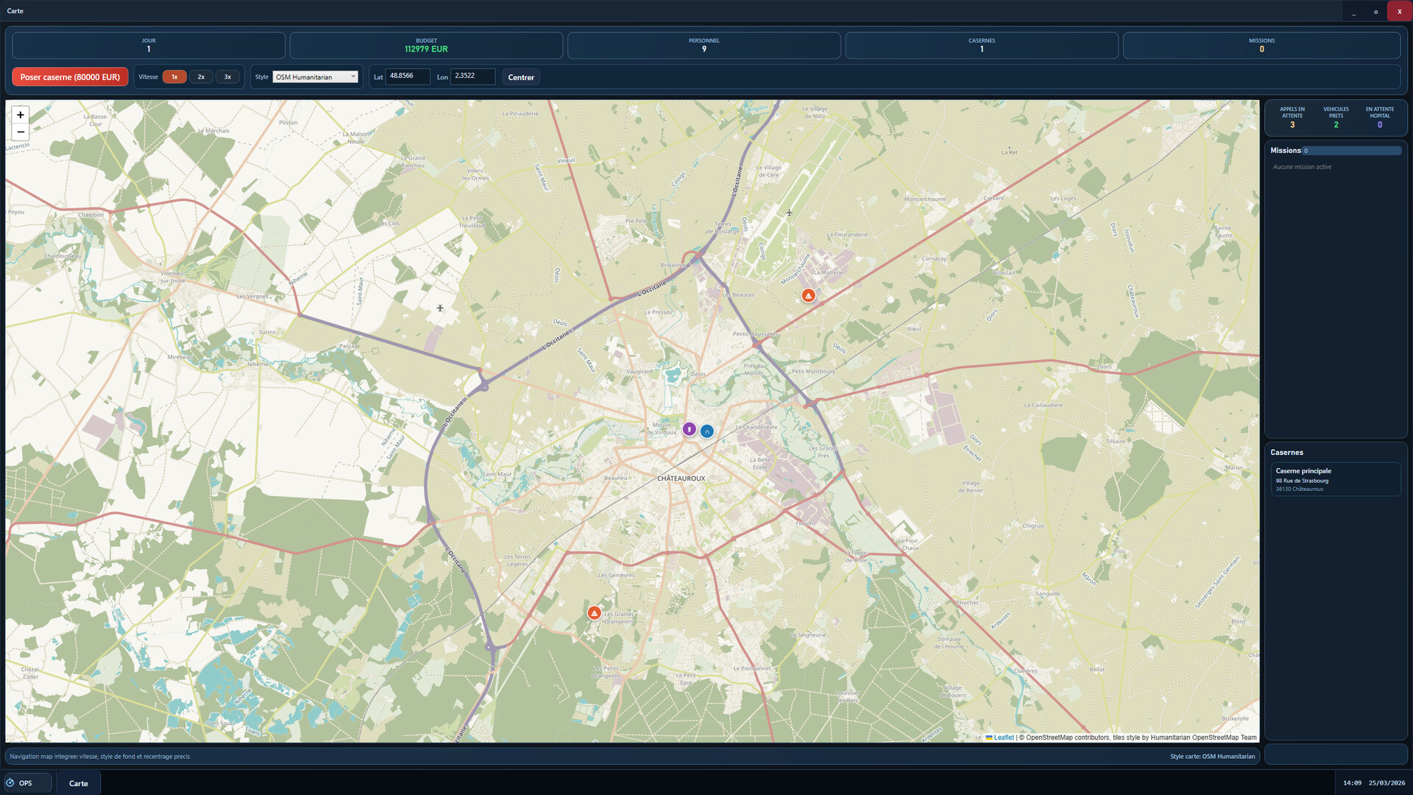This screenshot has width=1413, height=795.
Task: Click the blue caserne home marker
Action: point(706,431)
